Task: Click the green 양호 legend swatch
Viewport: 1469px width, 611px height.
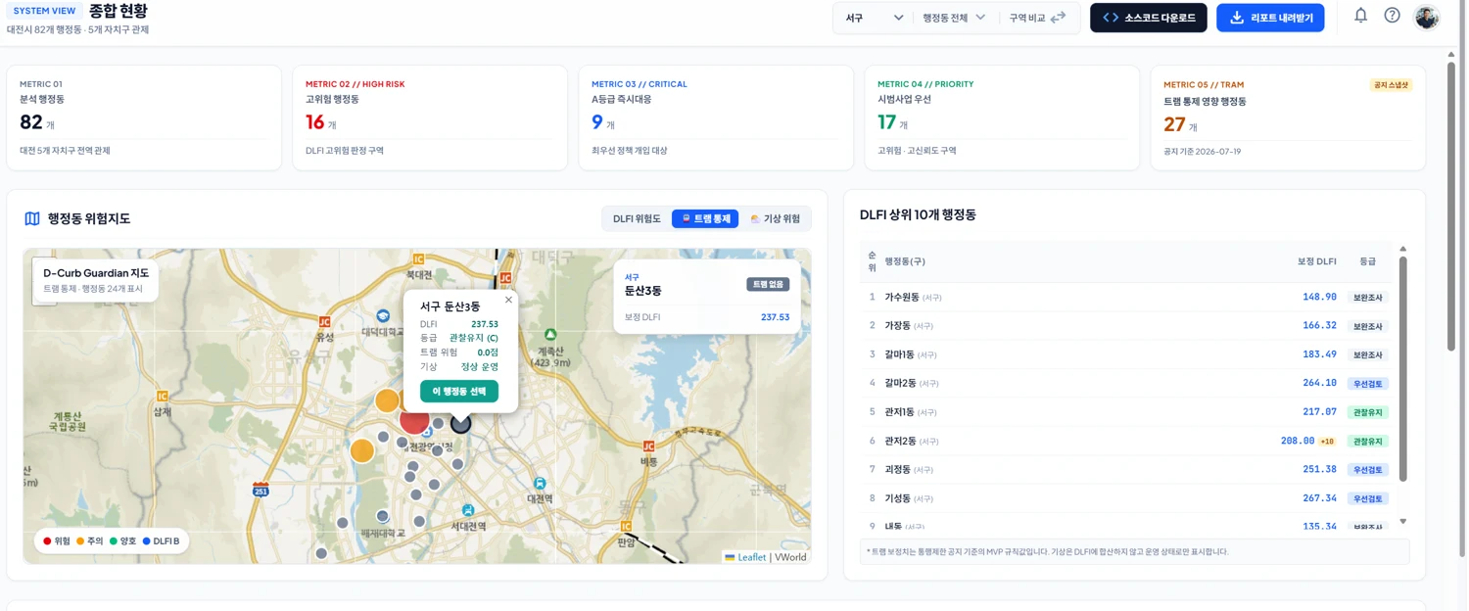Action: pos(114,540)
